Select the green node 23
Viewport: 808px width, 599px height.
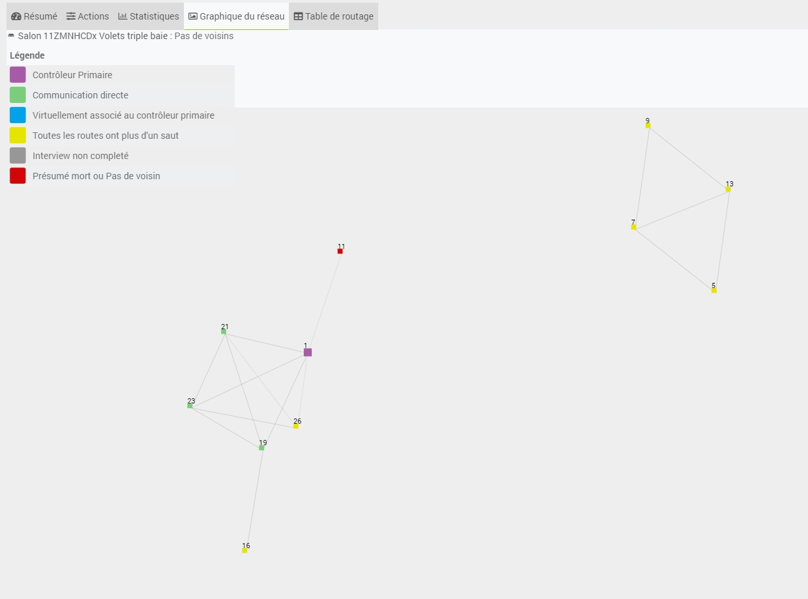click(190, 405)
